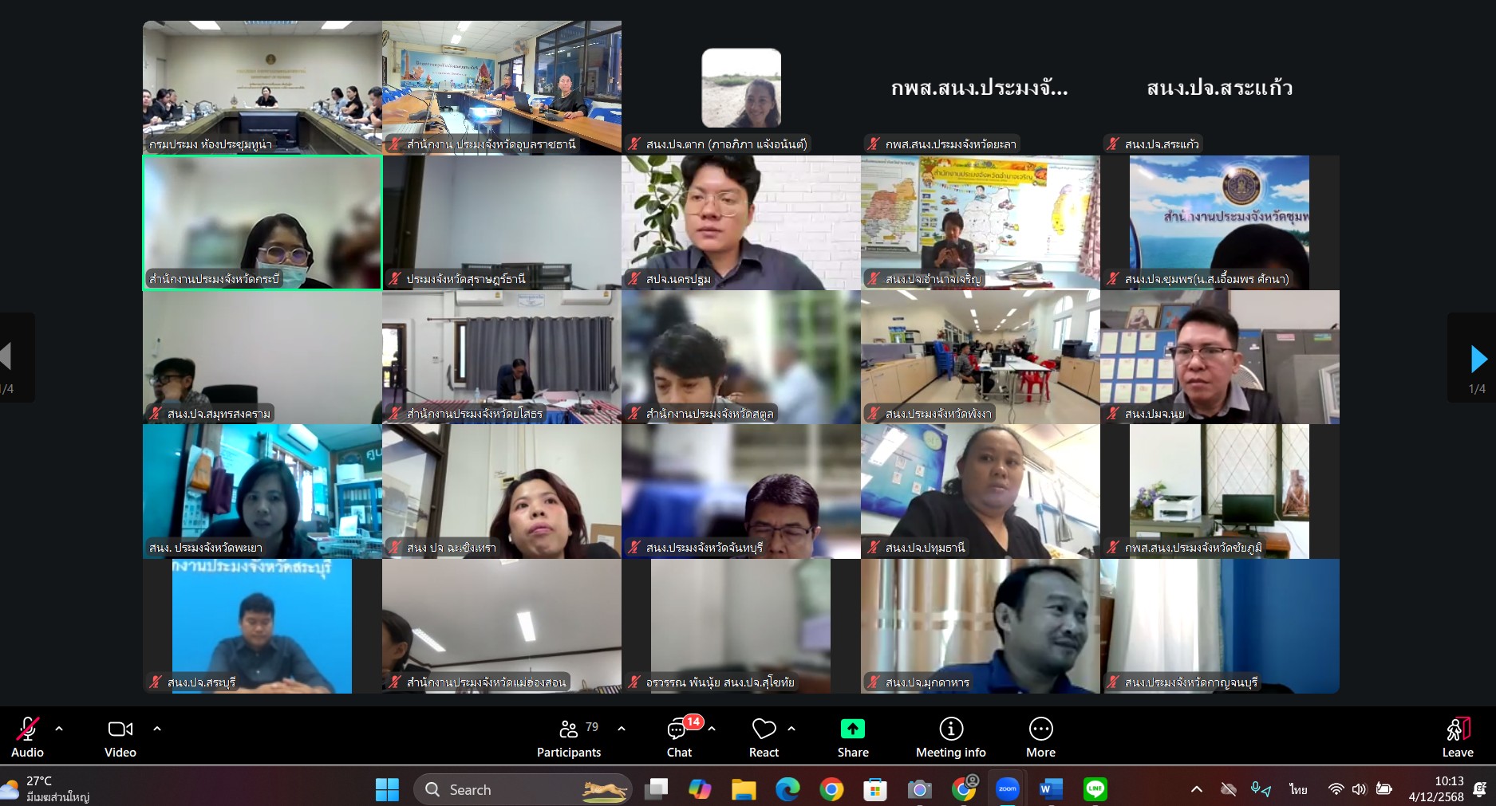Go to previous page of participants
1496x806 pixels.
(6, 357)
